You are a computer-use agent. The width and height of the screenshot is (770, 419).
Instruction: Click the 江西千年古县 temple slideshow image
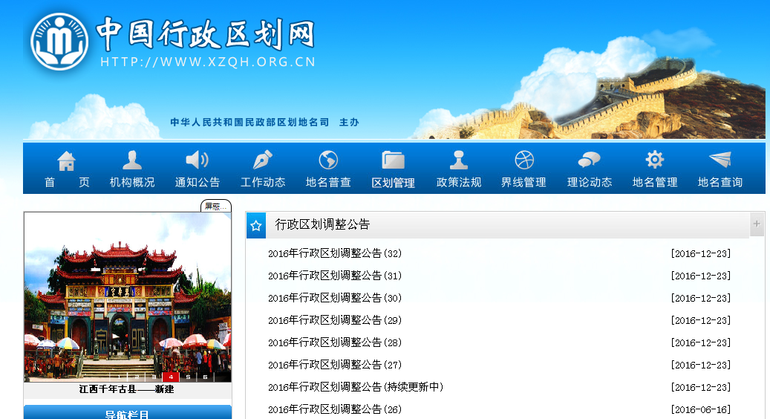coord(127,297)
